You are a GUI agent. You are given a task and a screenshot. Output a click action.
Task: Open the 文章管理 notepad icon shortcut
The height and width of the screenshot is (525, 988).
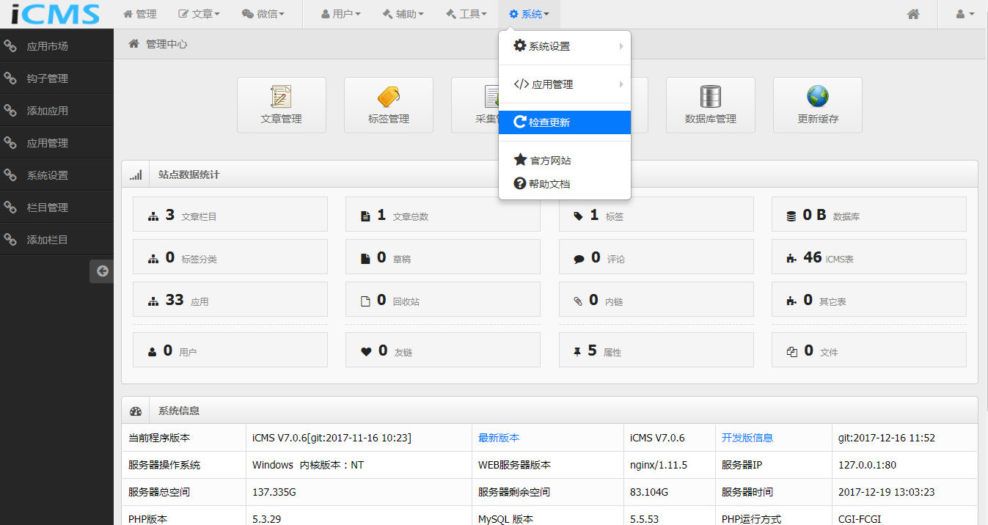[282, 97]
